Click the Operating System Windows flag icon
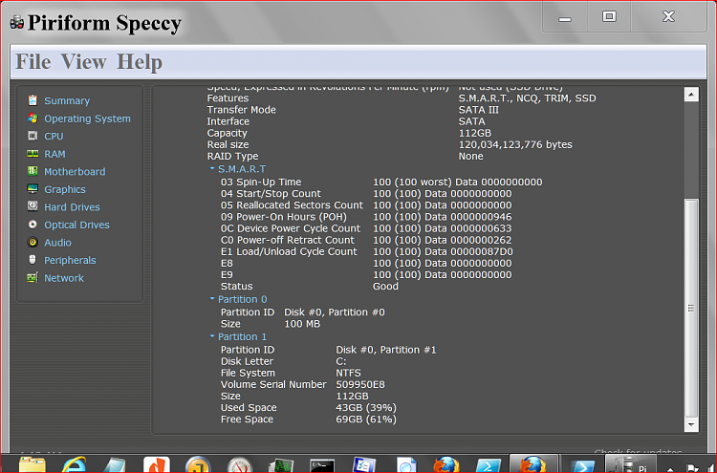 pyautogui.click(x=33, y=118)
